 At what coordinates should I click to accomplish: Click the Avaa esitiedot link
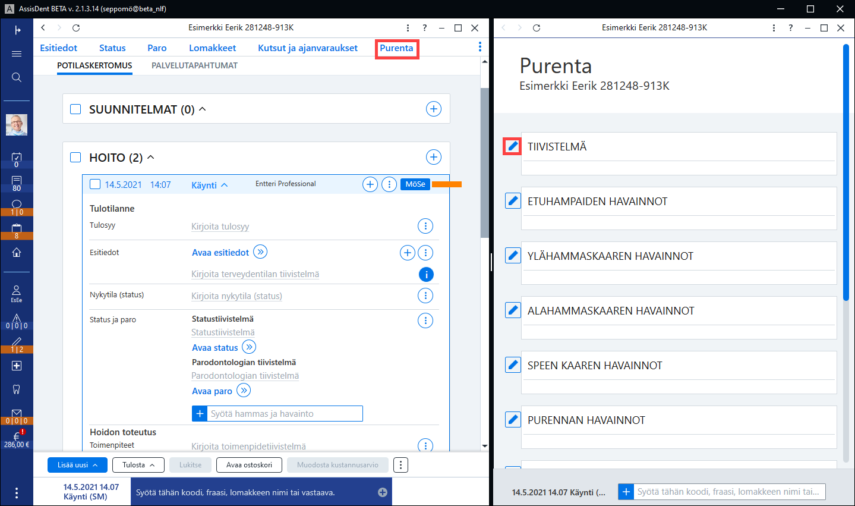tap(220, 253)
